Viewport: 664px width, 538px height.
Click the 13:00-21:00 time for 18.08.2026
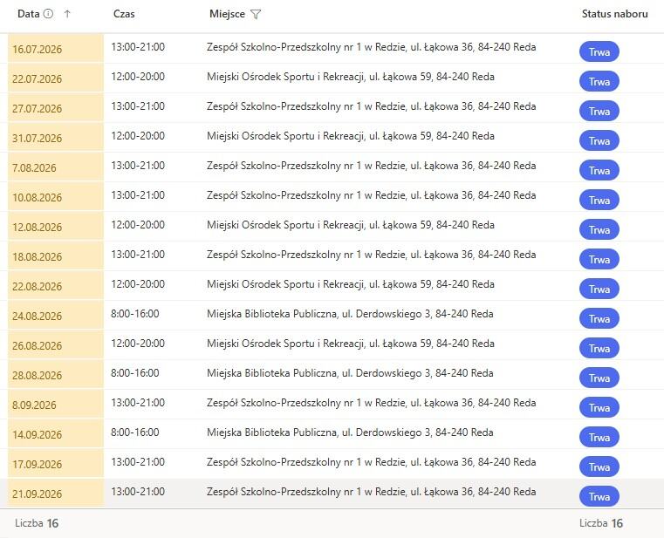138,255
